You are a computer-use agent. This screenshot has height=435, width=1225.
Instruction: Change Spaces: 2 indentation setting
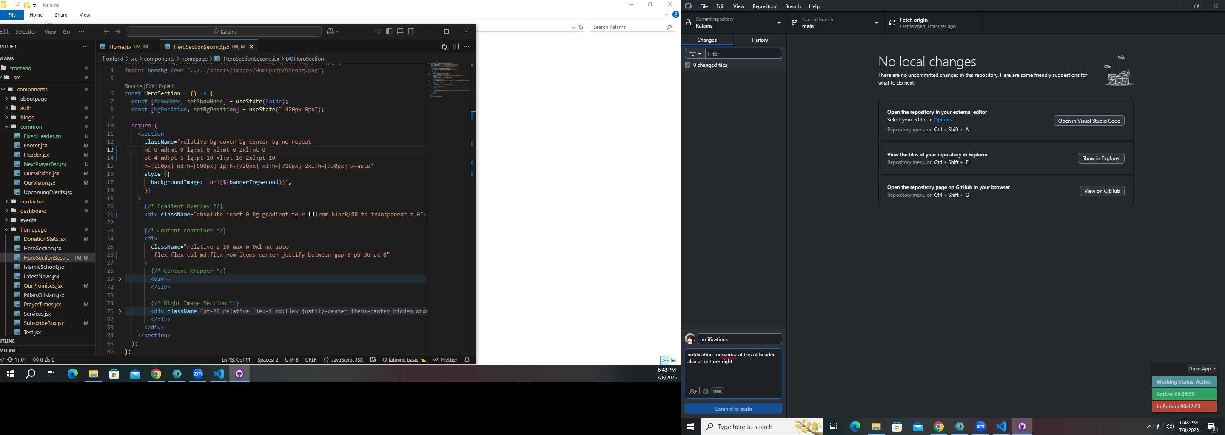click(268, 360)
